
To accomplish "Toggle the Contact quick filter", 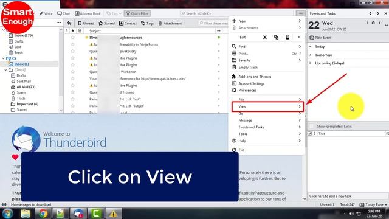I will tap(128, 23).
